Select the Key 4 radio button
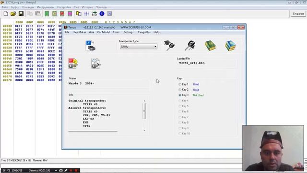The image size is (307, 173). pyautogui.click(x=180, y=100)
